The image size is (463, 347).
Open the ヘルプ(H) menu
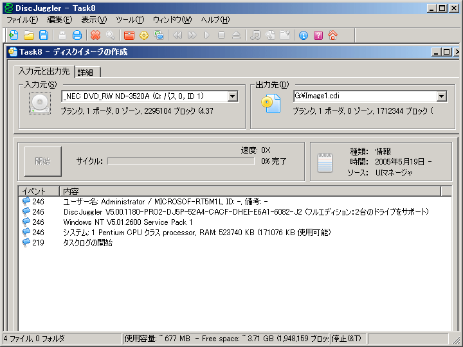click(215, 20)
